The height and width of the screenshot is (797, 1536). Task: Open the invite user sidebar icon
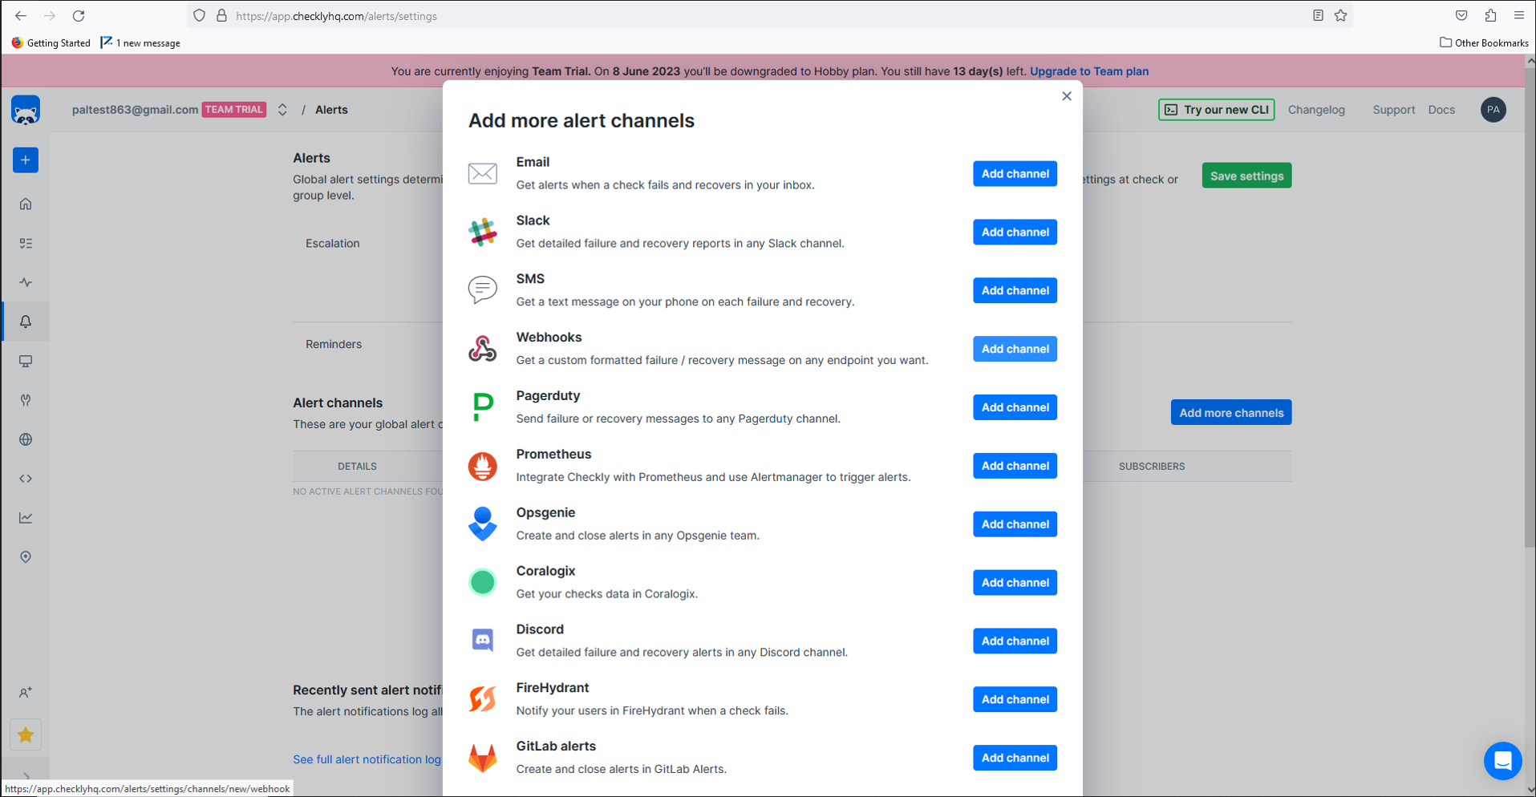coord(26,692)
